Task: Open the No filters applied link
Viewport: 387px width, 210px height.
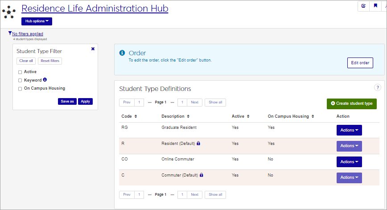Action: click(28, 34)
